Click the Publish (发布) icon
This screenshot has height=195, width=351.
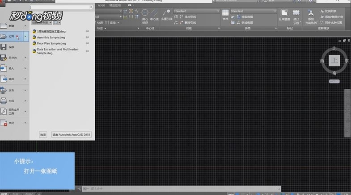pos(4,90)
